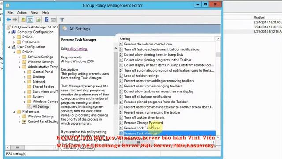Collapse the Administrative Templates node
This screenshot has width=282, height=159.
(x=19, y=67)
